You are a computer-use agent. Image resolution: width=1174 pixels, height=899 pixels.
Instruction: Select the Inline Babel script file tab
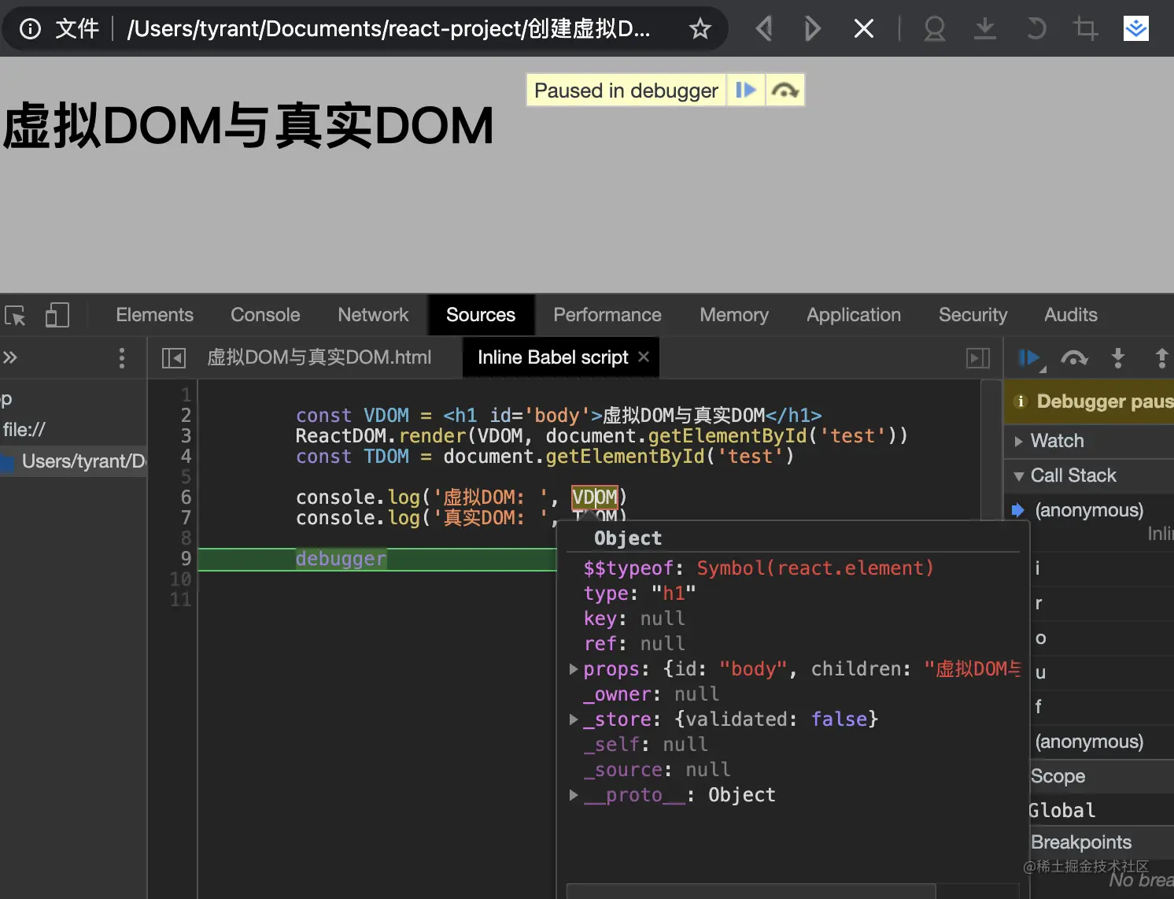[552, 357]
